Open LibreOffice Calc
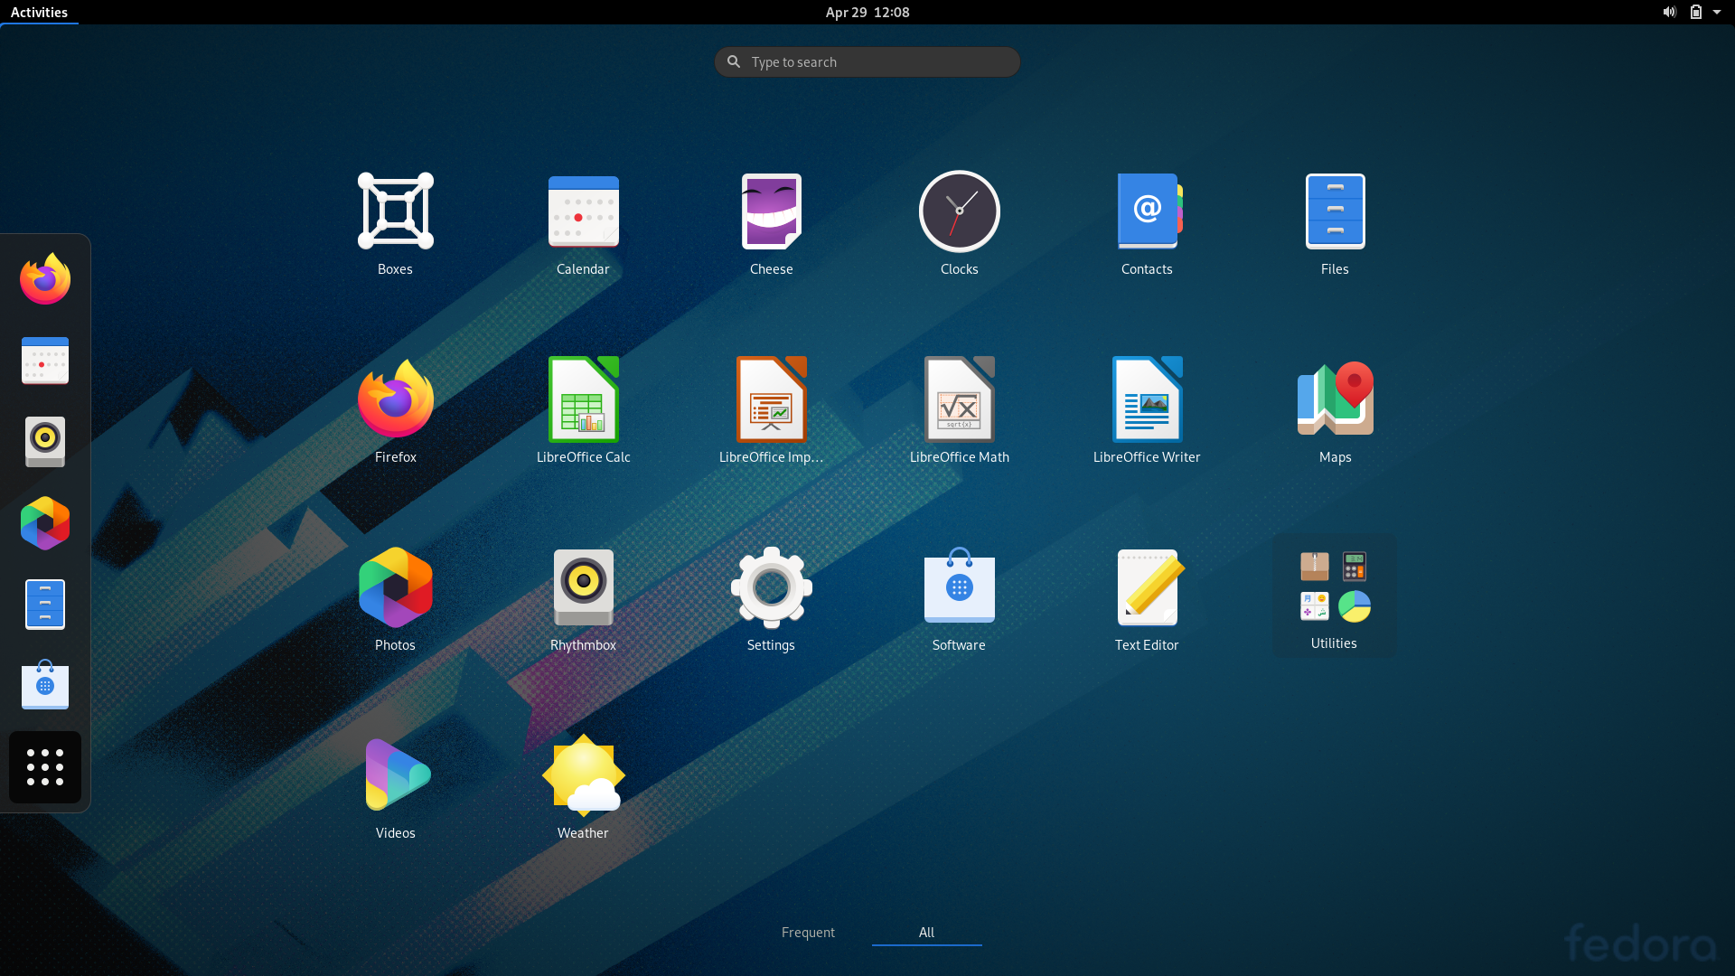Viewport: 1735px width, 976px height. [x=583, y=412]
